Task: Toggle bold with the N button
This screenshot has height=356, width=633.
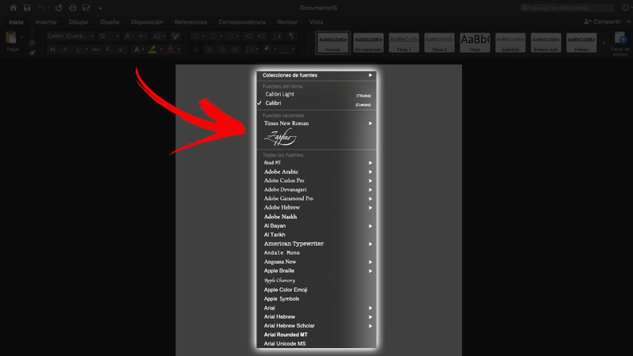Action: [x=52, y=49]
